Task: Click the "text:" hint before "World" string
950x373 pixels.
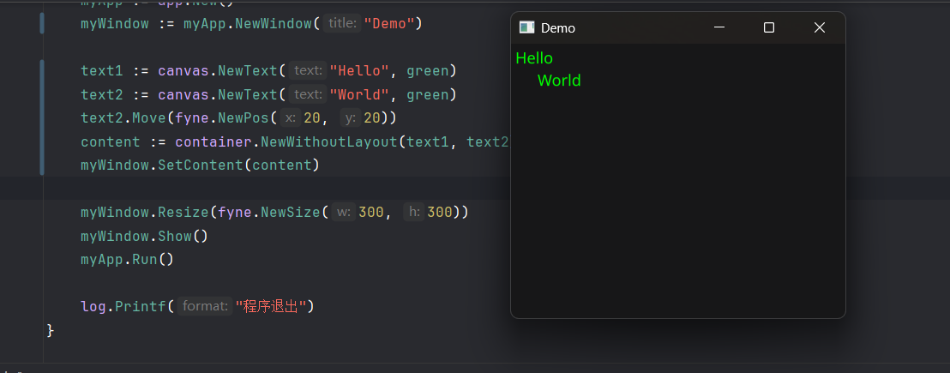Action: 308,94
